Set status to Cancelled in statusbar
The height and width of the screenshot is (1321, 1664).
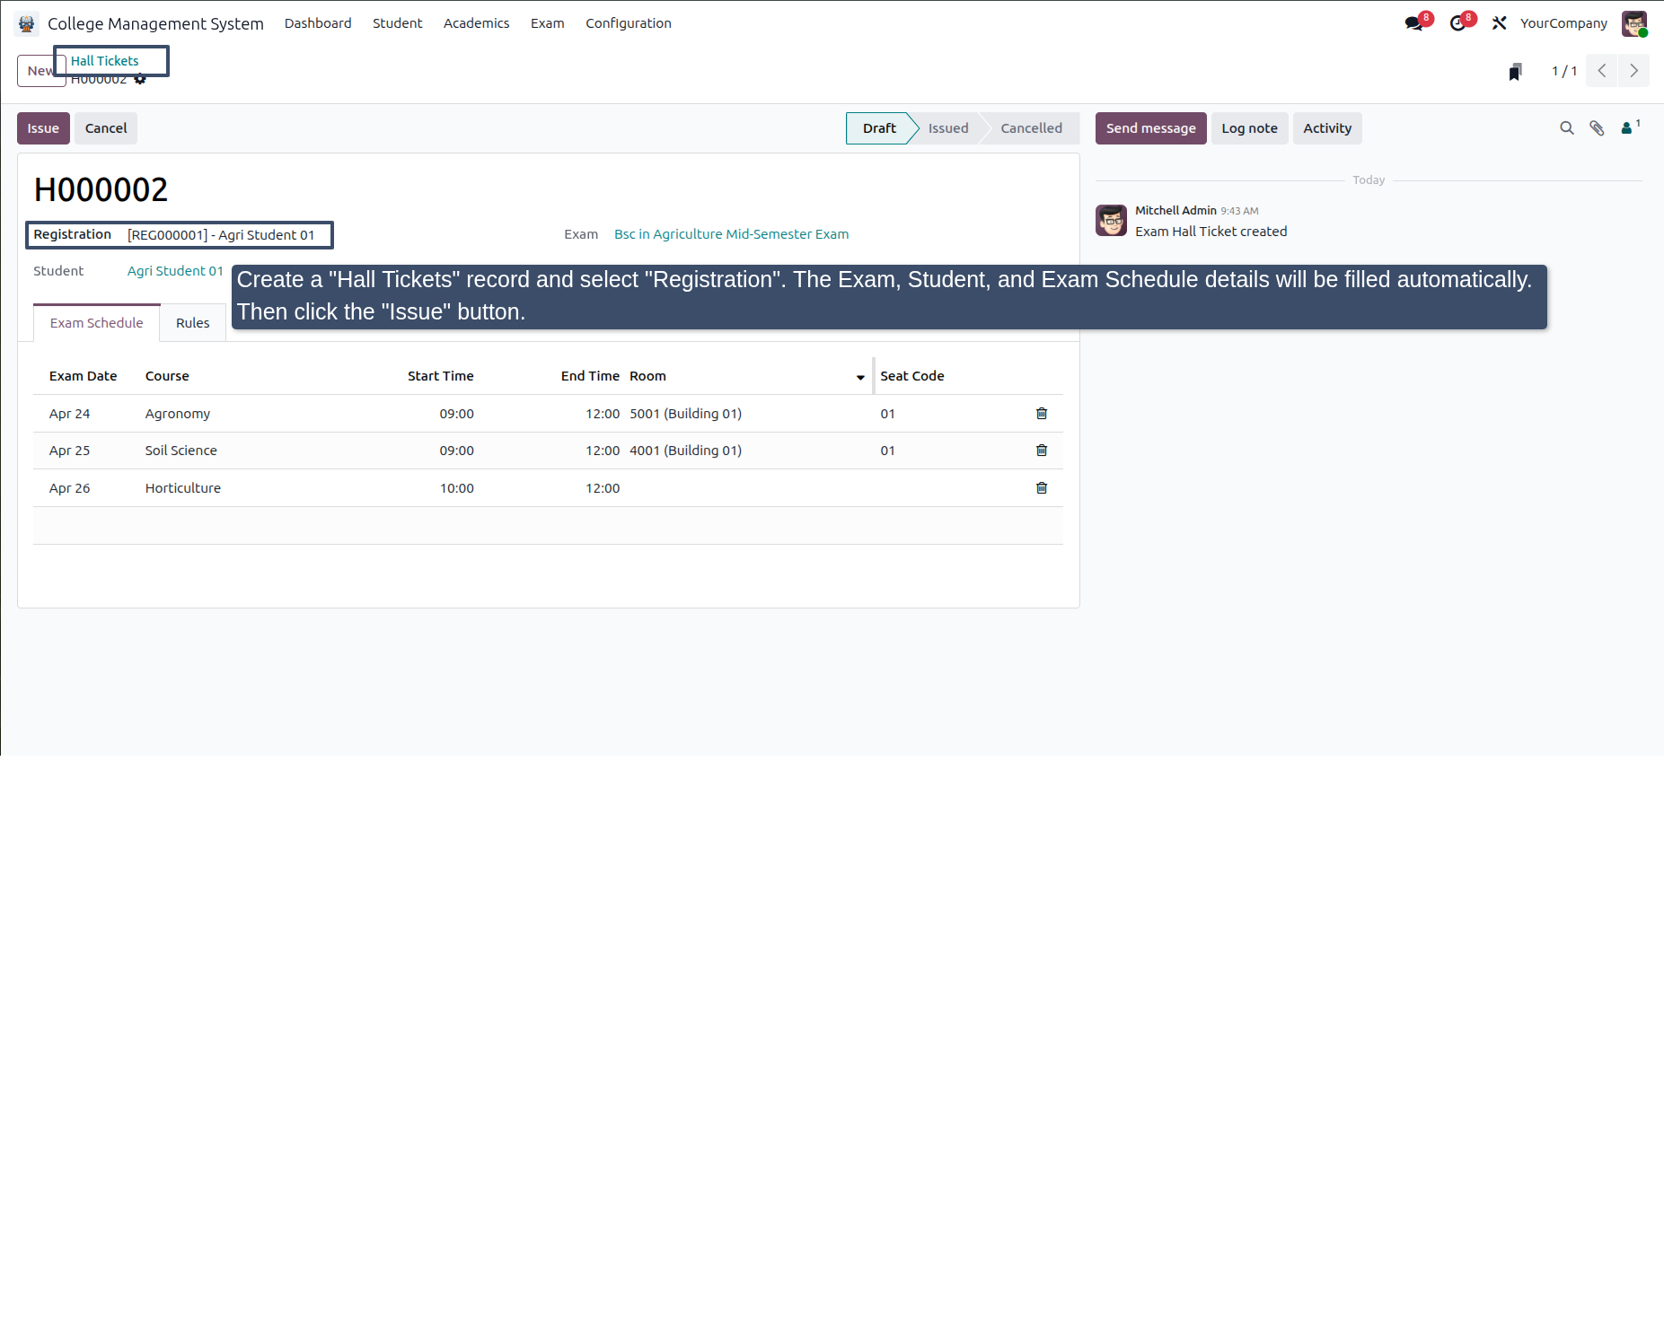[x=1031, y=128]
